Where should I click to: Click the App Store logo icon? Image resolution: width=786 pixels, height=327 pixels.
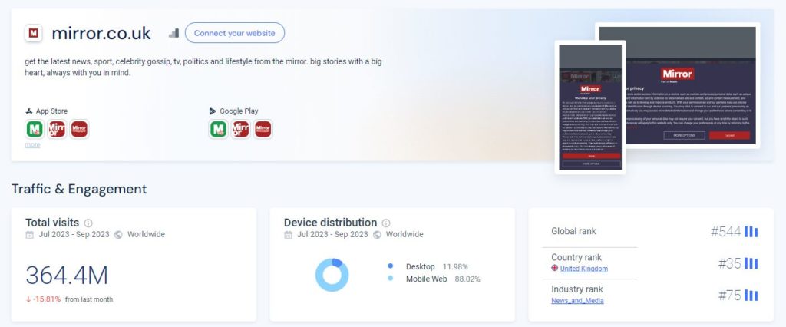pyautogui.click(x=29, y=111)
